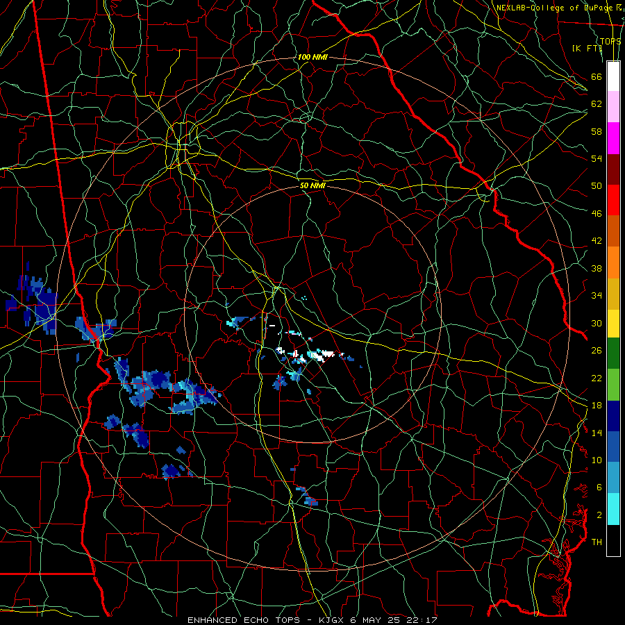Click the 14 legend label
Screen dimensions: 625x625
tap(597, 433)
